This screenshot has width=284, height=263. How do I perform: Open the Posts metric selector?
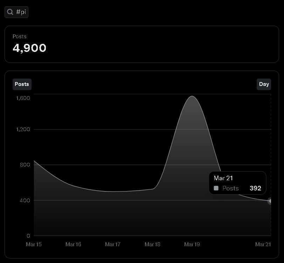click(22, 84)
